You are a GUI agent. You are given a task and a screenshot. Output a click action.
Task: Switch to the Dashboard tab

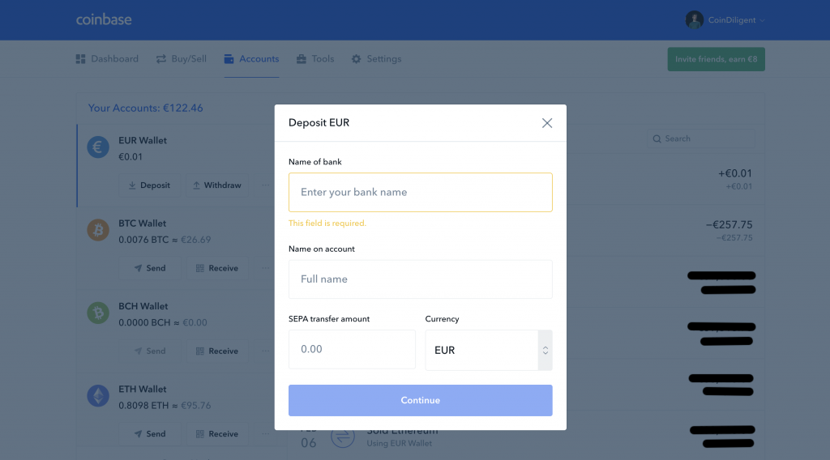coord(107,59)
